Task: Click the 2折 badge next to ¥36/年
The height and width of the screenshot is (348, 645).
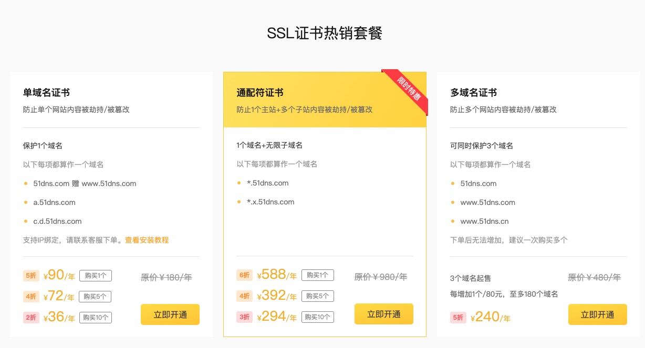Action: [31, 317]
